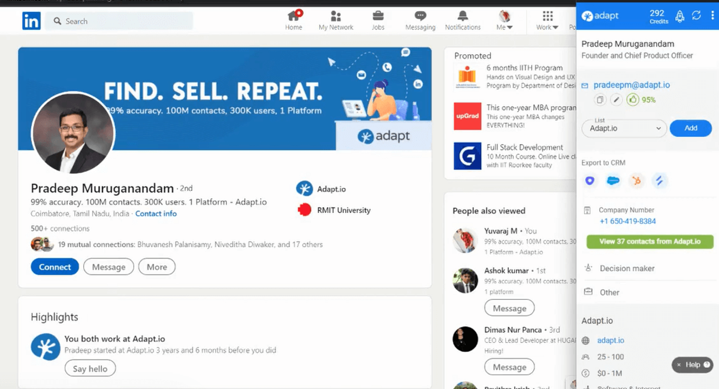Export to the shield-icon CRM
This screenshot has width=719, height=389.
point(590,181)
